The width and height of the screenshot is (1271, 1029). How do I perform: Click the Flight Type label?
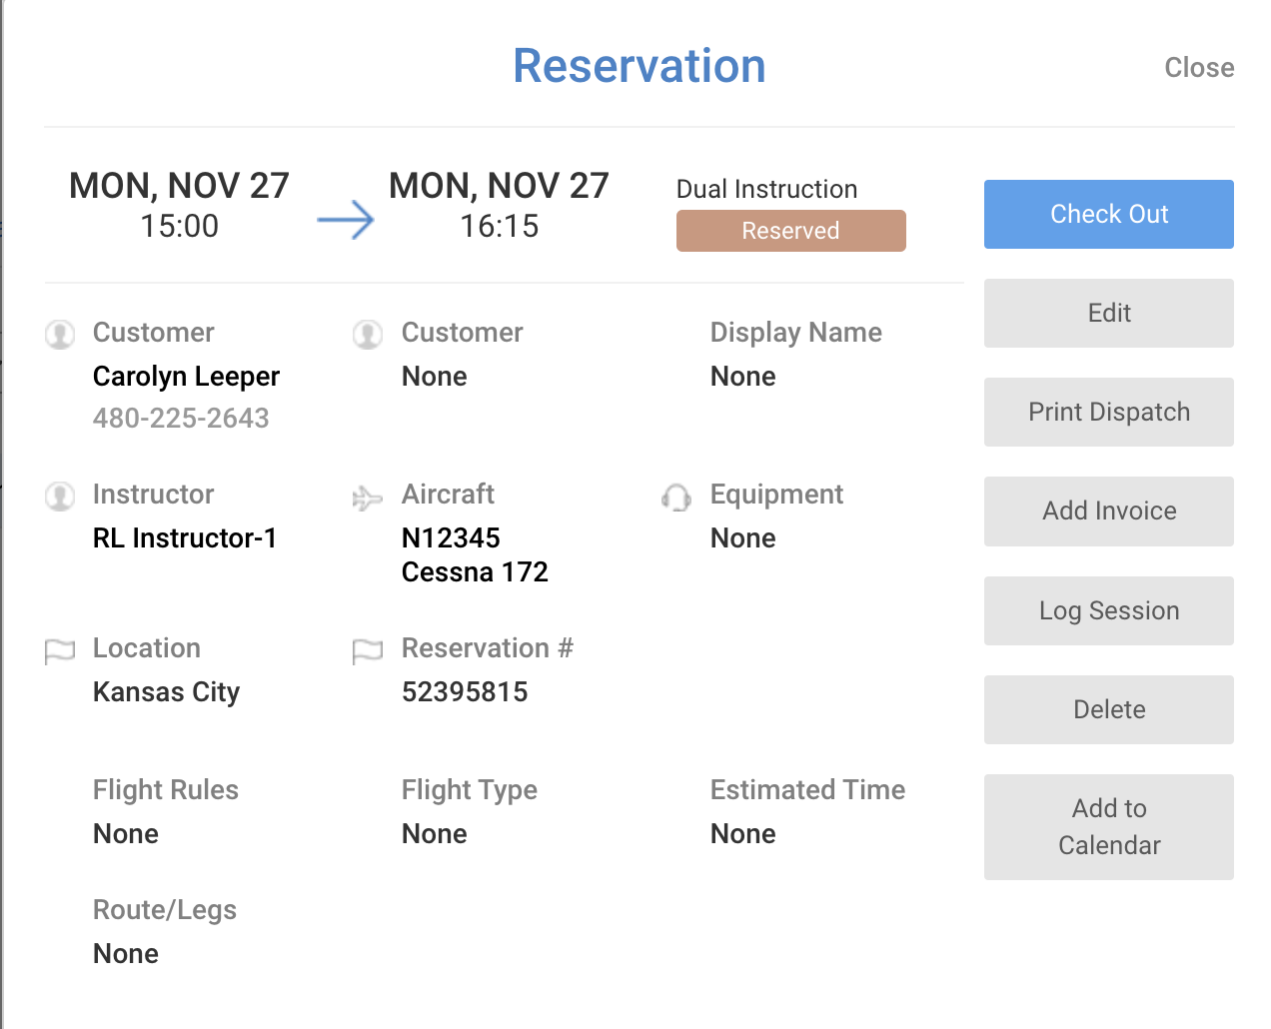[470, 790]
